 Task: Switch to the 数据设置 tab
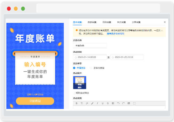pos(92,22)
